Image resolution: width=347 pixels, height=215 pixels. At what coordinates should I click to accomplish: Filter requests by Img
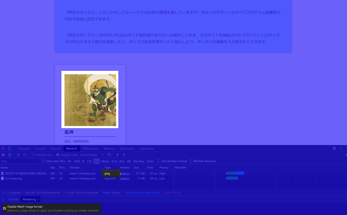[96, 161]
